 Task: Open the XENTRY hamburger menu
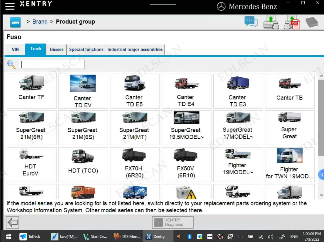click(10, 6)
